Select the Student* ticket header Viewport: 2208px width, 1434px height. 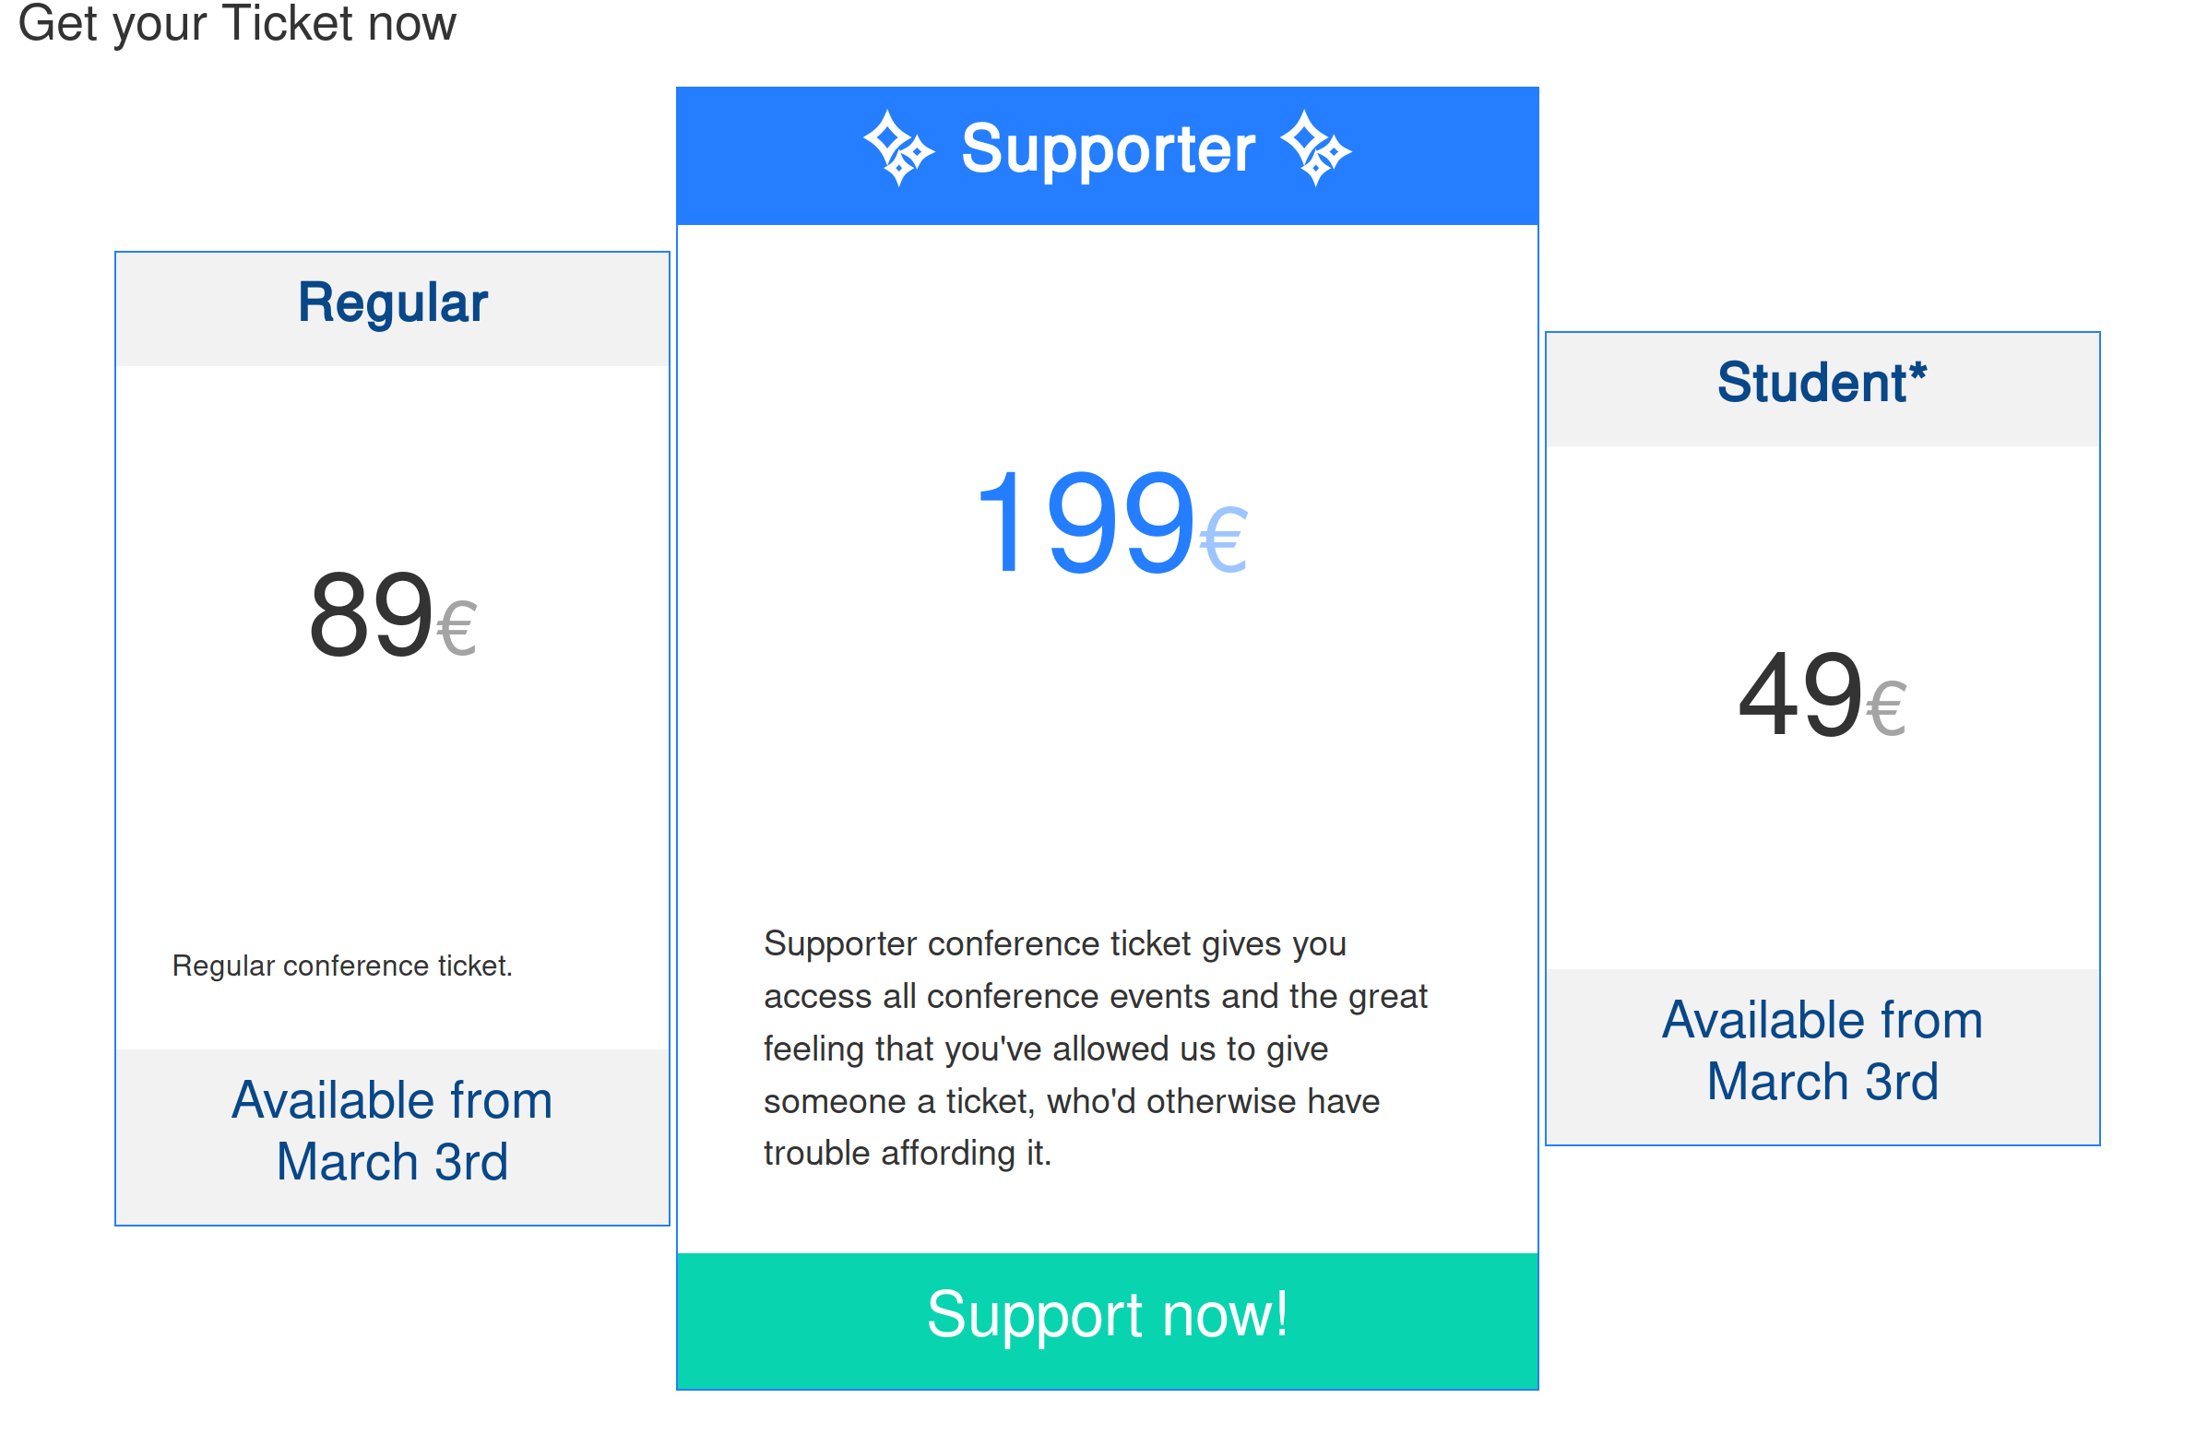[1822, 389]
